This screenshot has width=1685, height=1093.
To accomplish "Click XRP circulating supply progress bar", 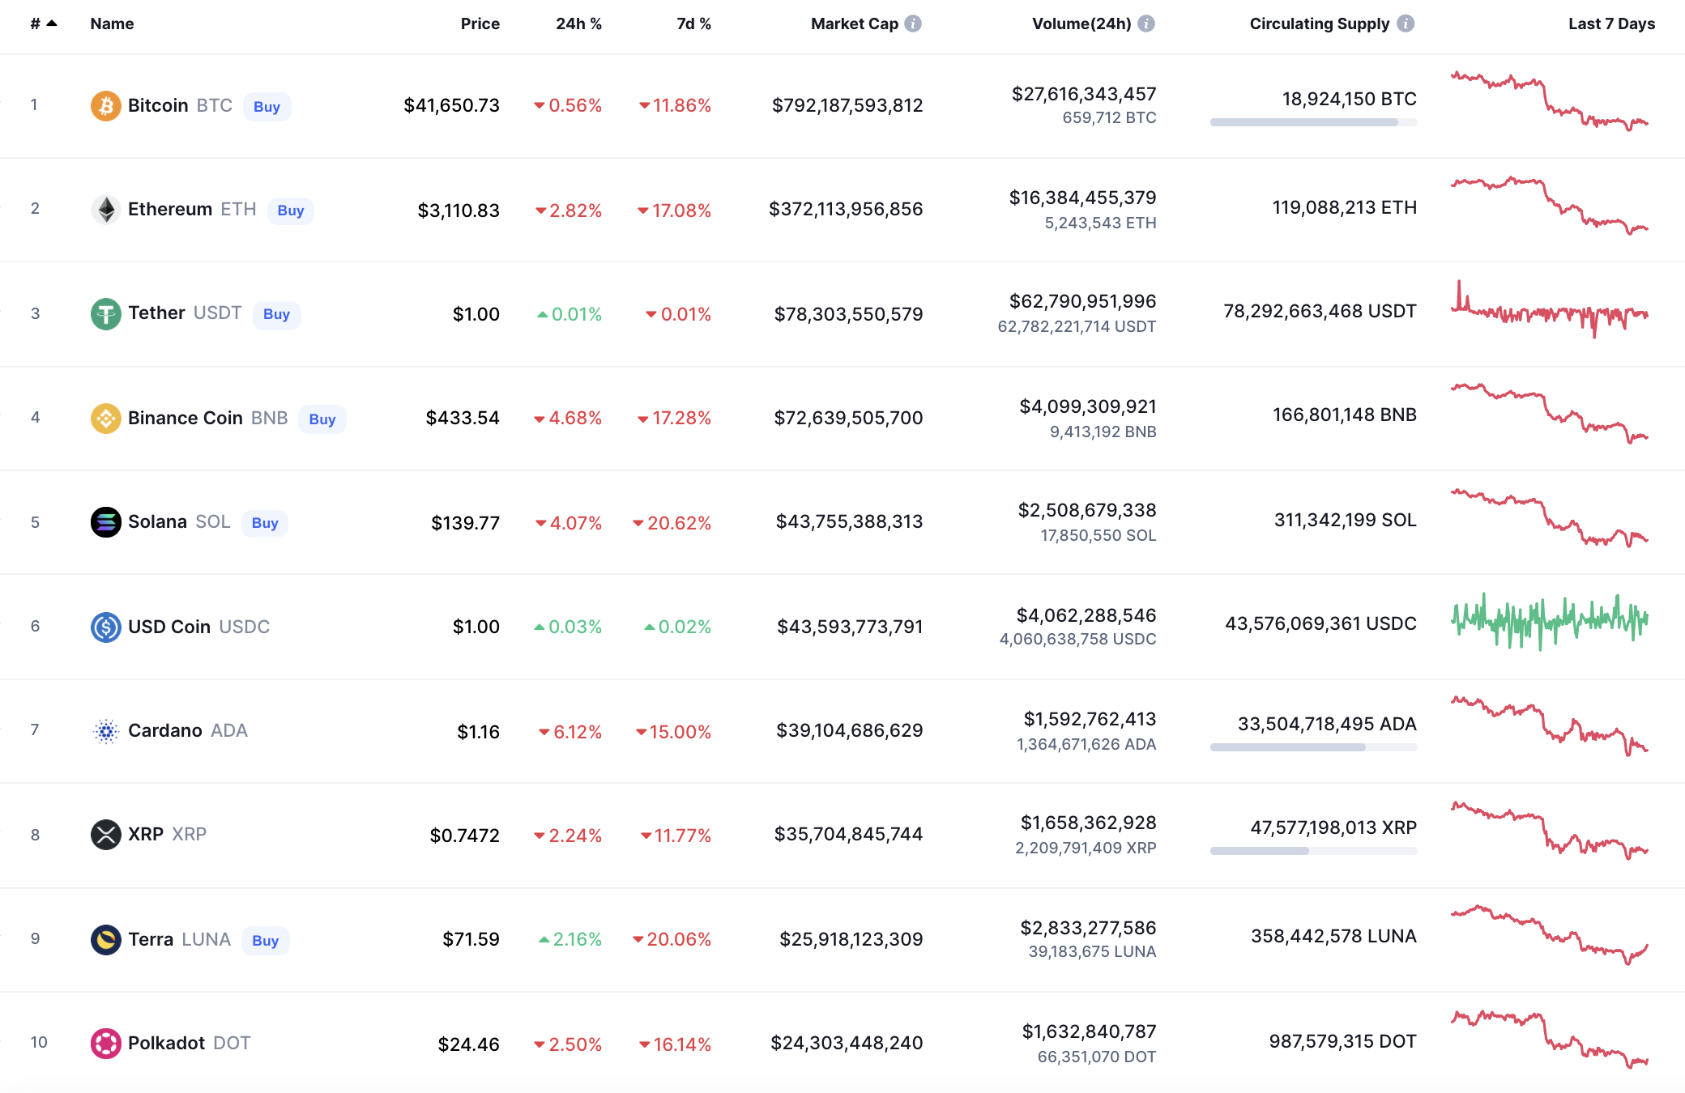I will pos(1313,851).
